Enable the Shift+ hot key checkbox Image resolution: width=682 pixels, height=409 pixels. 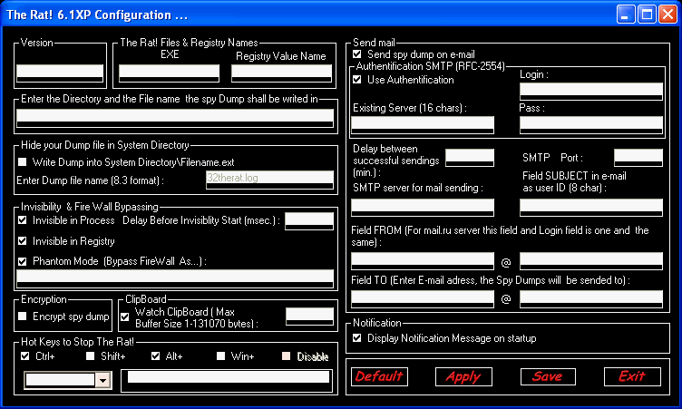92,356
